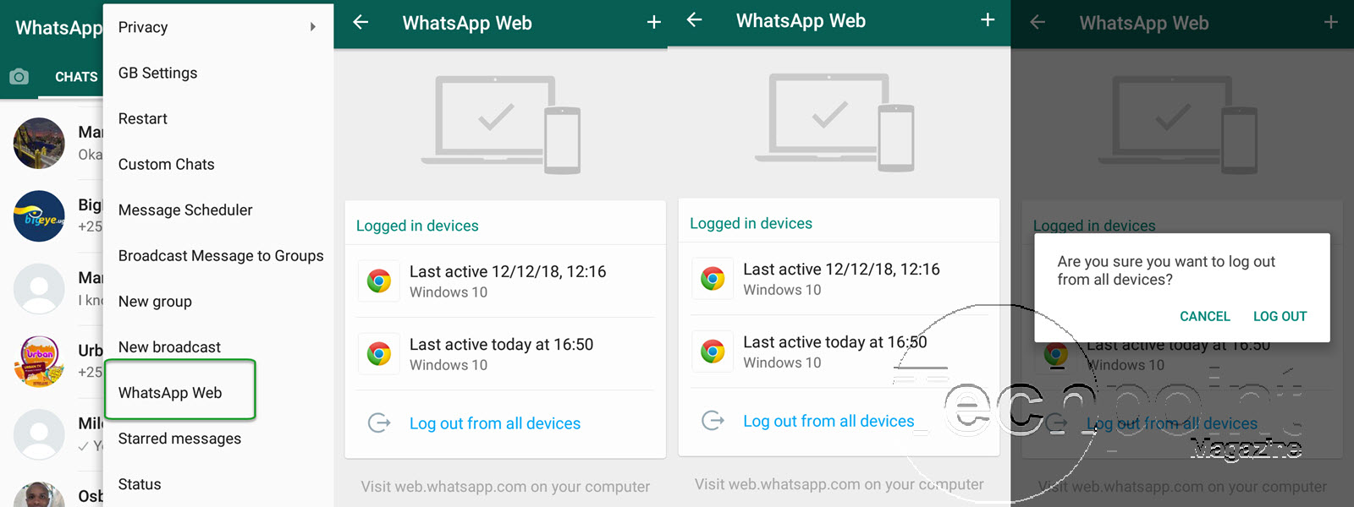
Task: Tap the camera icon beside CHATS
Action: pos(19,77)
